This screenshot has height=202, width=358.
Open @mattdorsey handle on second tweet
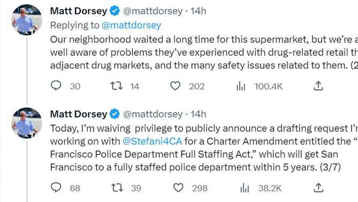coord(153,114)
